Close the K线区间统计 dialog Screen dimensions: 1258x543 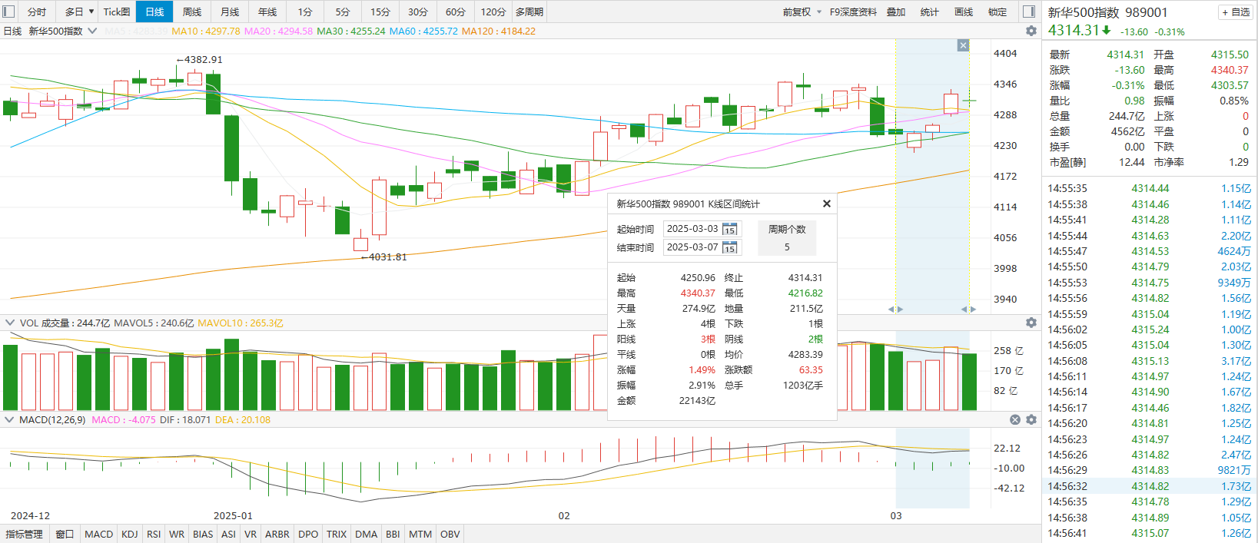827,204
